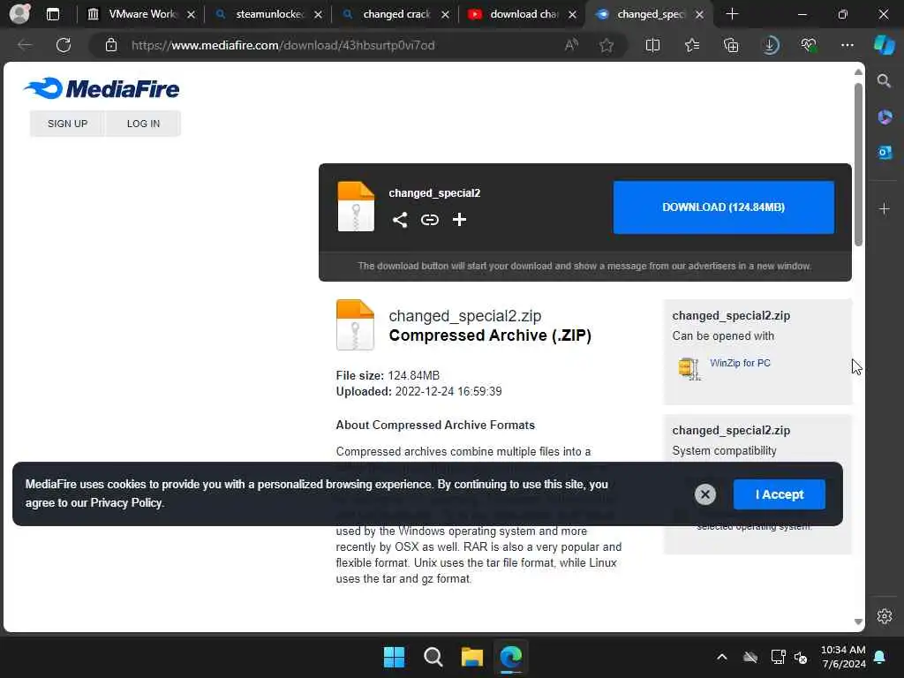Image resolution: width=904 pixels, height=678 pixels.
Task: Click the LOG IN button
Action: tap(143, 124)
